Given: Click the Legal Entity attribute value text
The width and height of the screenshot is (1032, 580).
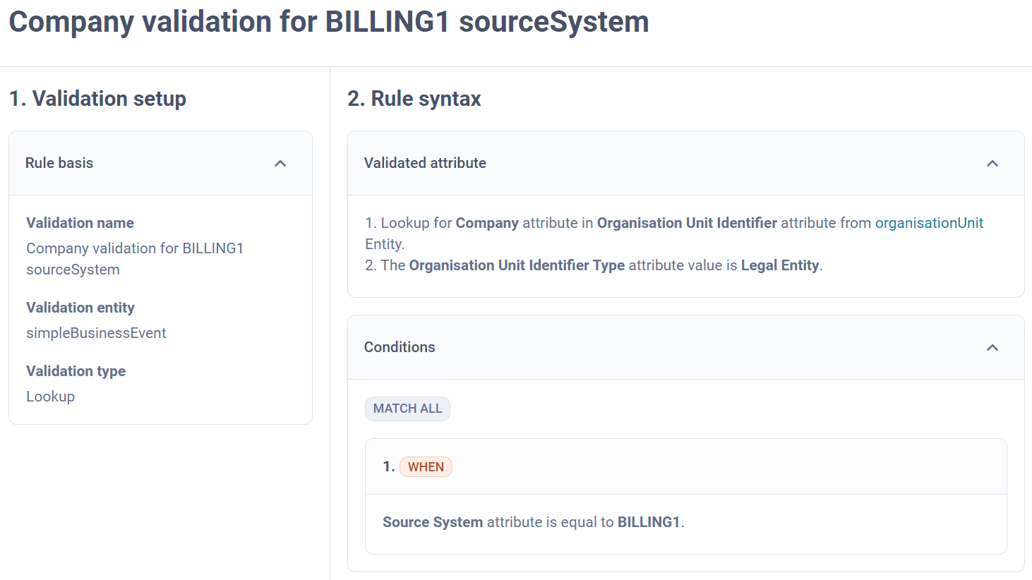Looking at the screenshot, I should (779, 265).
